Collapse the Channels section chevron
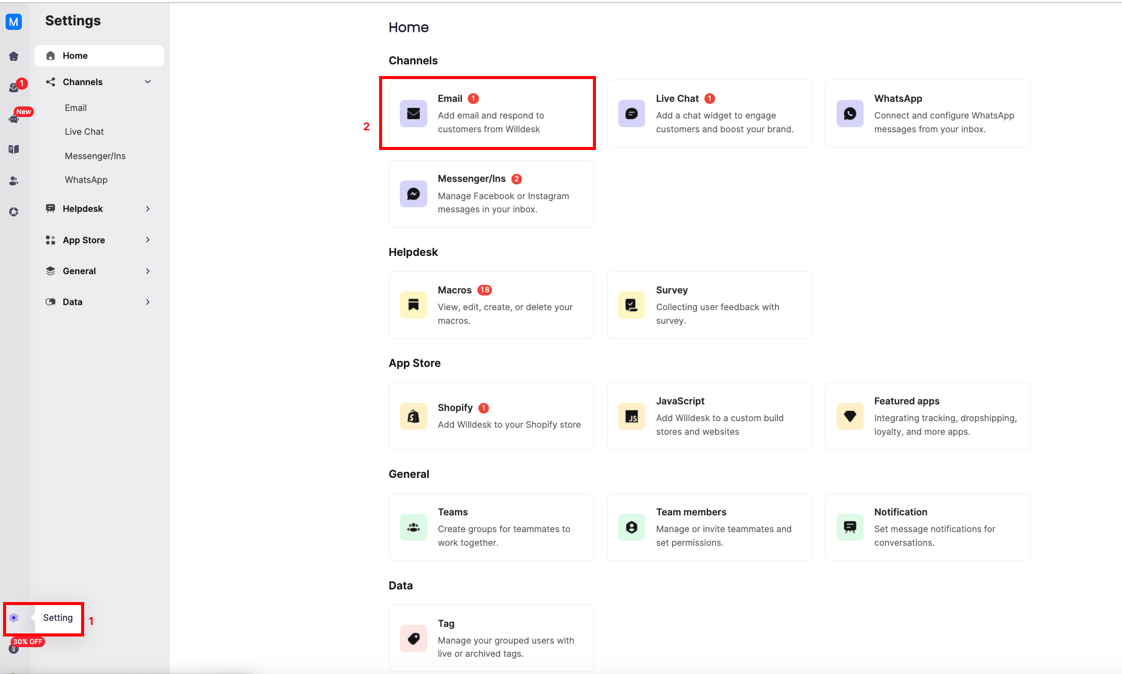This screenshot has height=674, width=1122. [148, 82]
